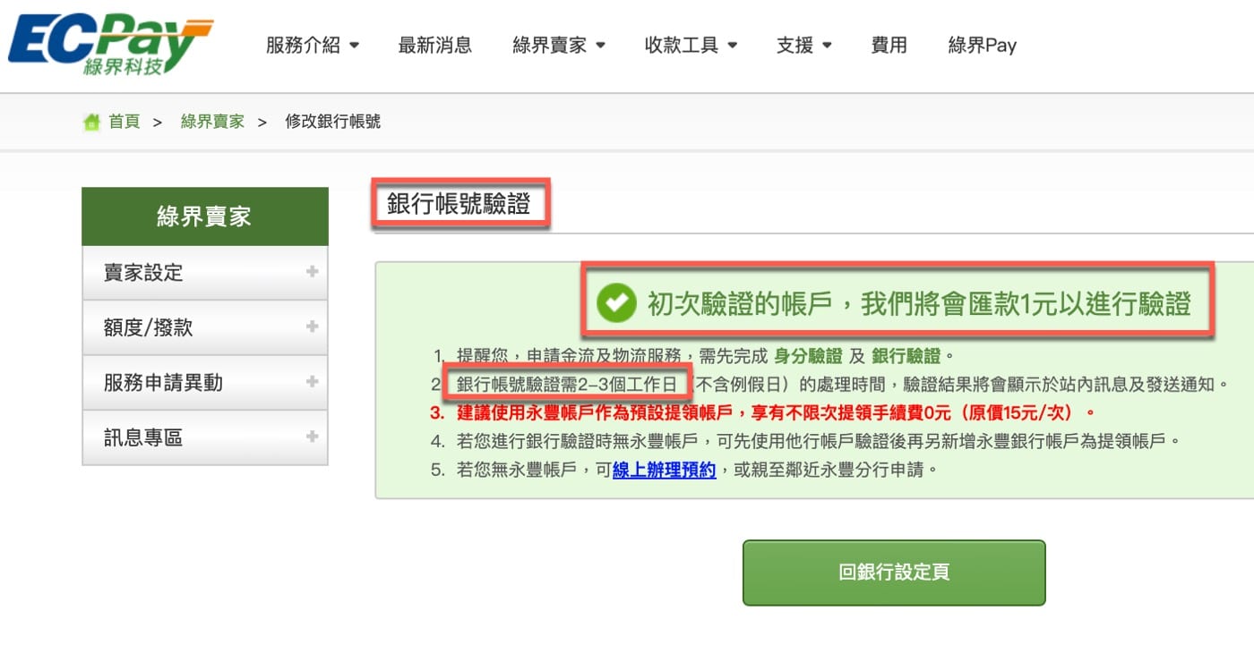Click the plus icon beside 額度/撥款
This screenshot has height=662, width=1254.
[312, 327]
